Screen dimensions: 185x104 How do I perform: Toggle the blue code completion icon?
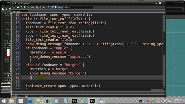53,7
